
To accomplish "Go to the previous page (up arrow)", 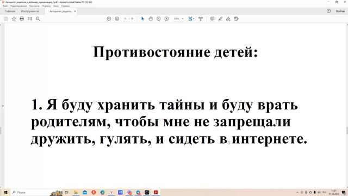I will tap(109, 19).
